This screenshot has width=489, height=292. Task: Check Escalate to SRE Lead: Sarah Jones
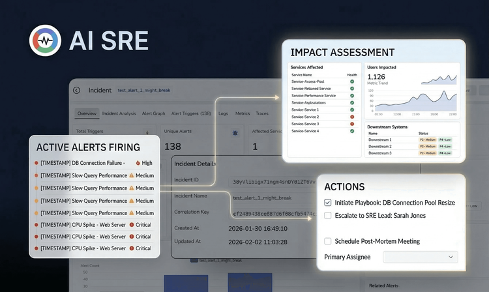[x=328, y=214]
